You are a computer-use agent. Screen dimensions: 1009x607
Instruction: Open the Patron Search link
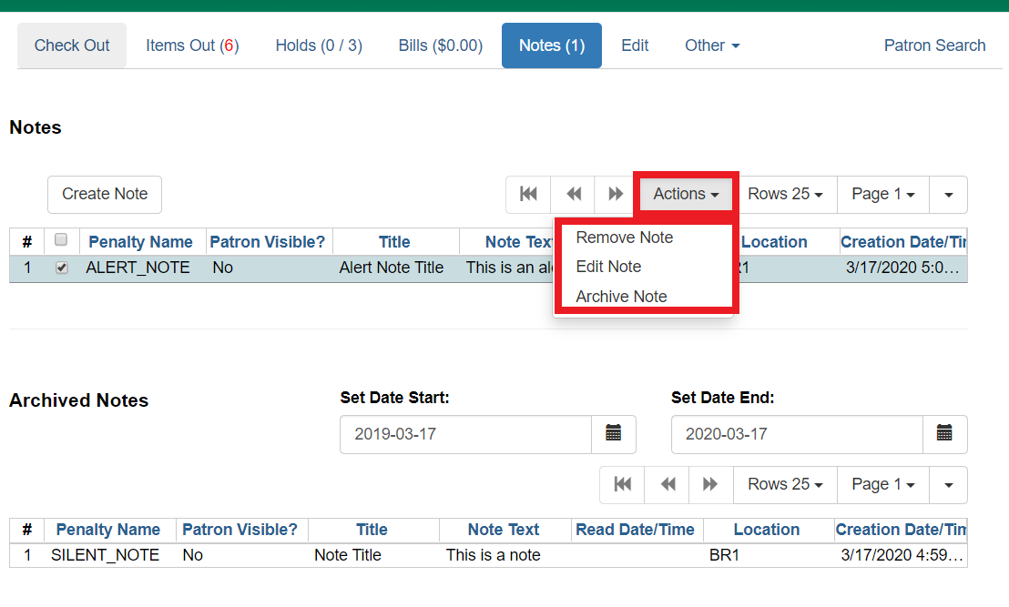[934, 46]
